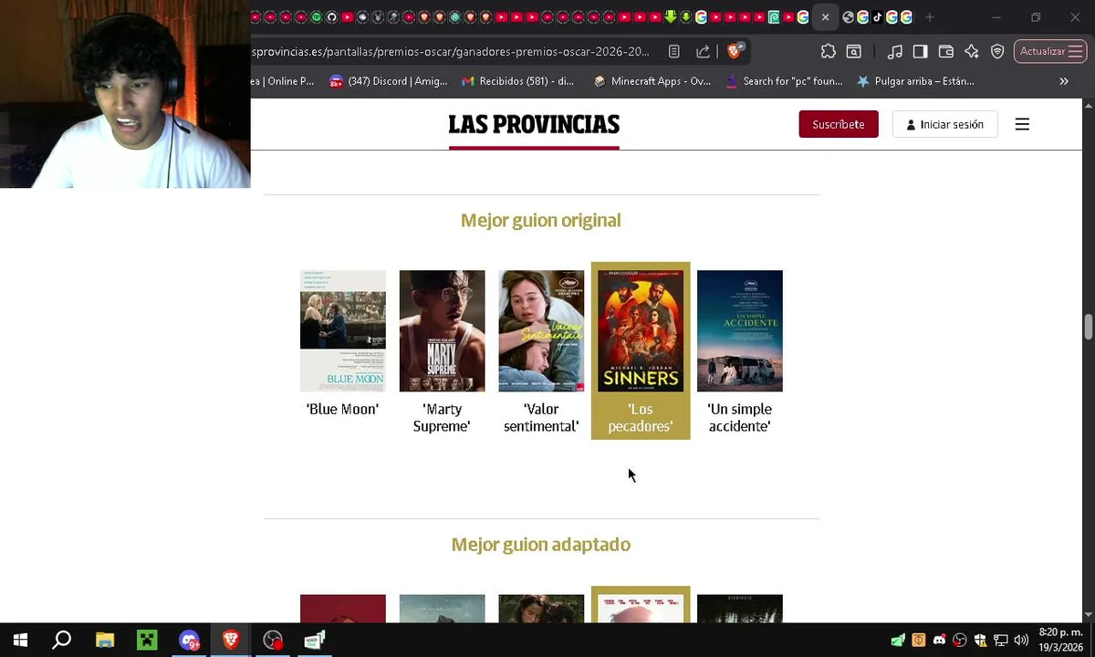Switch to the TikTok tab
This screenshot has height=657, width=1095.
tap(877, 16)
